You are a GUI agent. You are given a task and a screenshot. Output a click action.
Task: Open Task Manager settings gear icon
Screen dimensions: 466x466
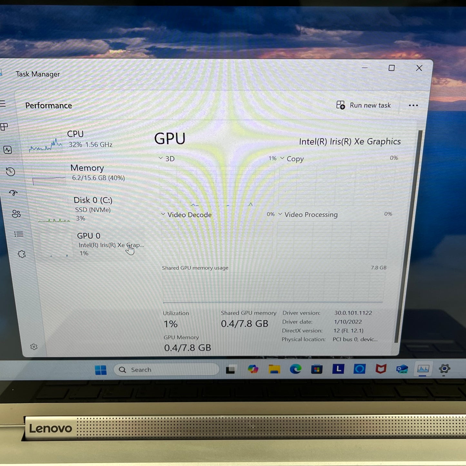(x=34, y=347)
